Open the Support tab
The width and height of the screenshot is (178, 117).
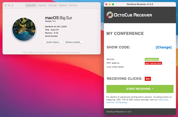click(x=63, y=5)
